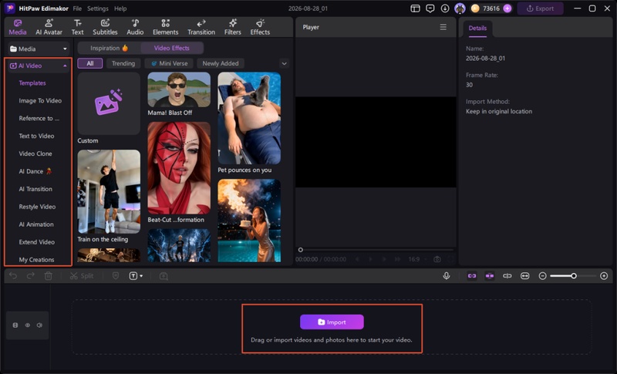Take a snapshot with camera icon
Image resolution: width=617 pixels, height=374 pixels.
tap(437, 259)
